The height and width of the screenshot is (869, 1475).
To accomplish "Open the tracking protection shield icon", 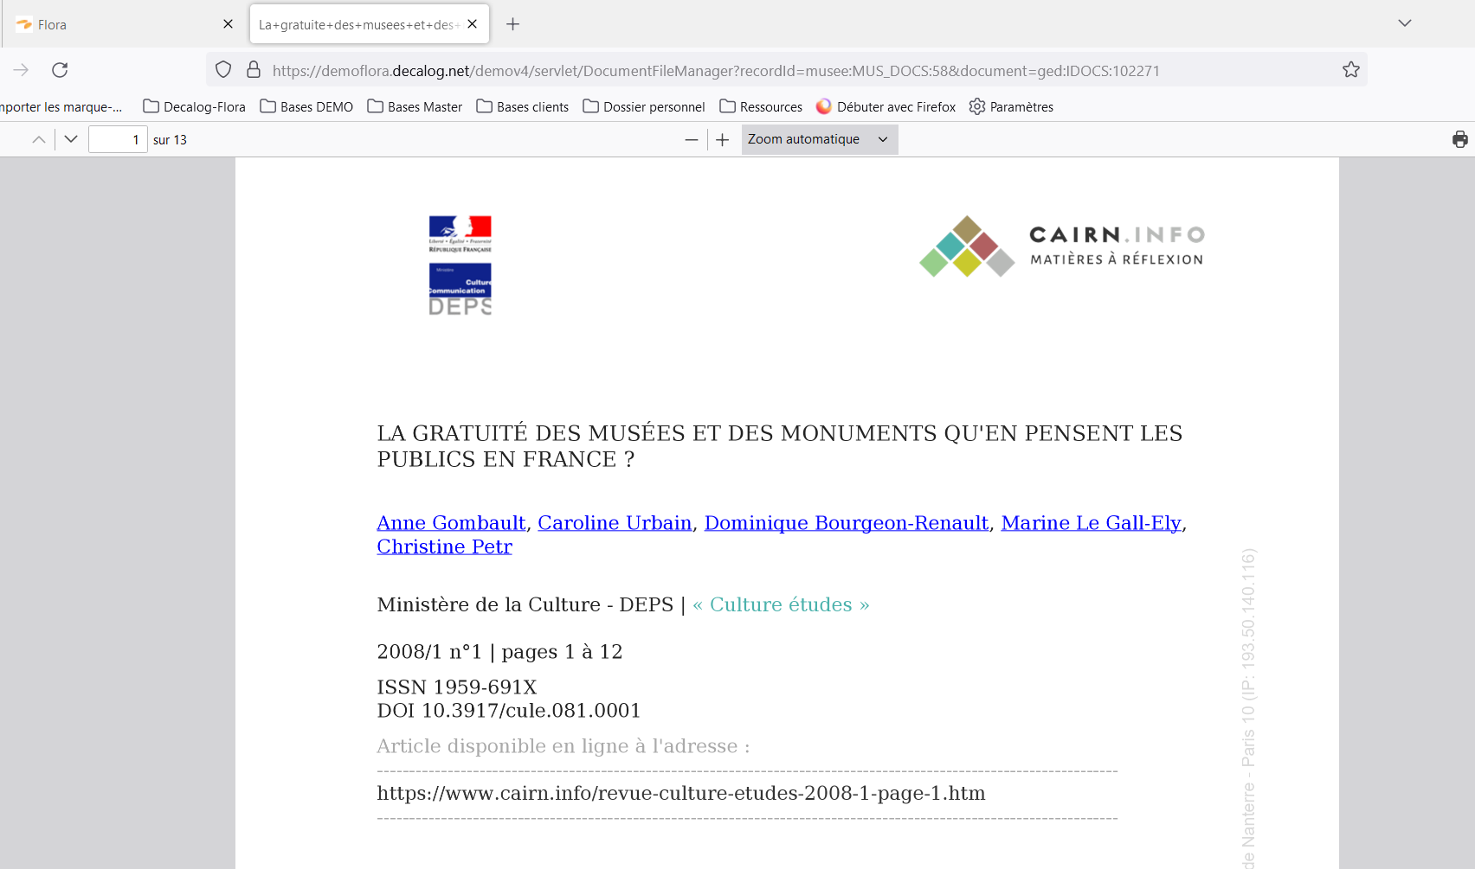I will (x=223, y=70).
